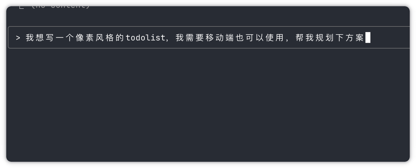Click the word todolist in the prompt
This screenshot has height=168, width=416.
point(145,38)
